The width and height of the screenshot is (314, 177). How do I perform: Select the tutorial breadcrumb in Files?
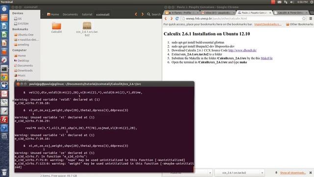[87, 14]
